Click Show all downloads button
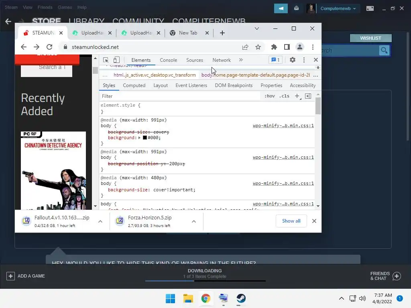Image resolution: width=411 pixels, height=308 pixels. 291,221
